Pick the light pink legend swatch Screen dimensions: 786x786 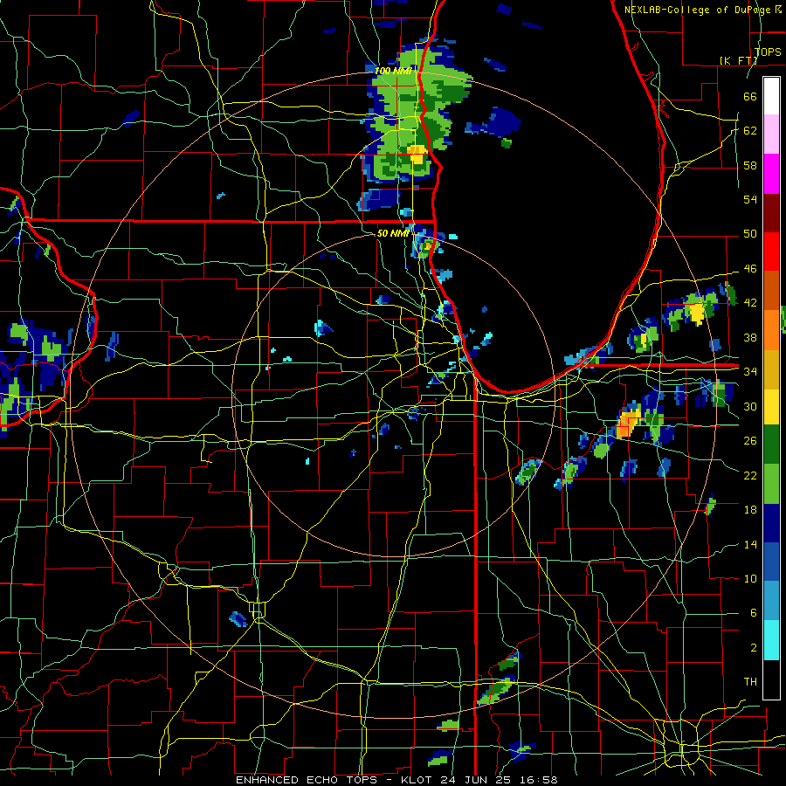pos(771,134)
